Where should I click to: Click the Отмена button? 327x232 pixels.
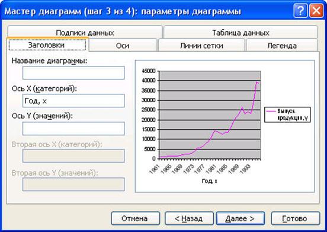[x=135, y=218]
